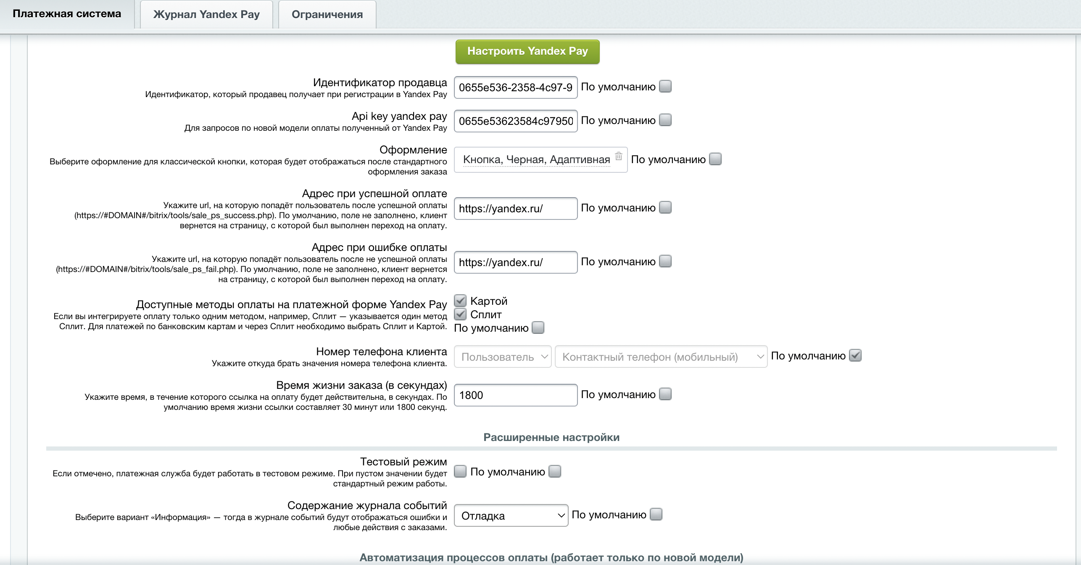
Task: Click the Время жизни заказа field showing 1800
Action: (x=516, y=395)
